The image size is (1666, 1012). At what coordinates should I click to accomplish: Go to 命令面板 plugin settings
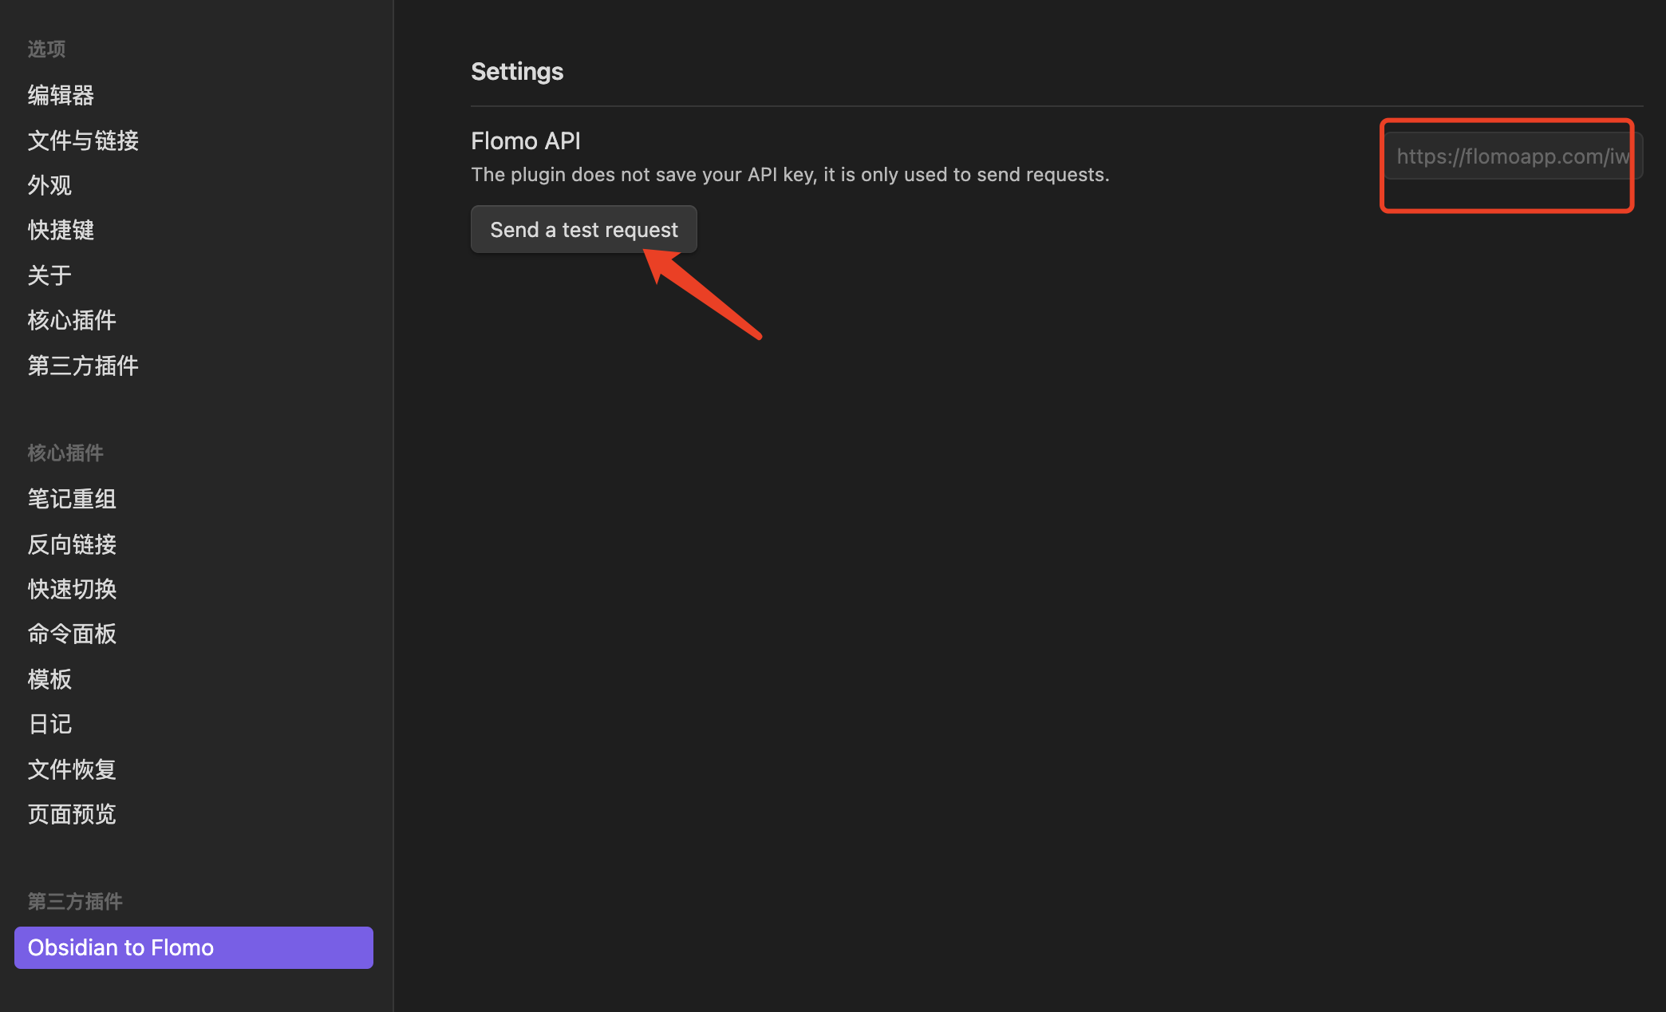click(72, 634)
